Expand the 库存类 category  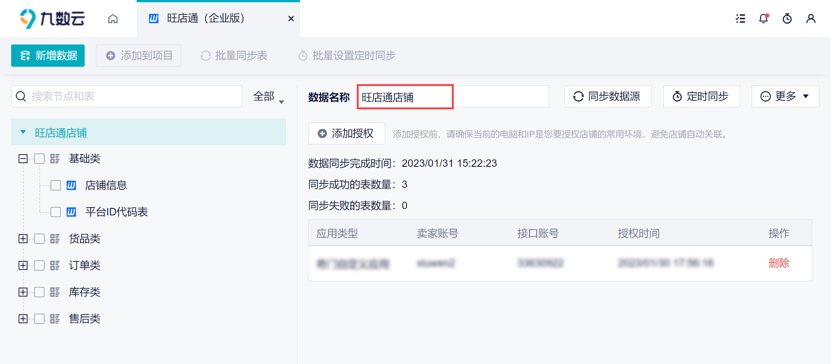[x=23, y=292]
